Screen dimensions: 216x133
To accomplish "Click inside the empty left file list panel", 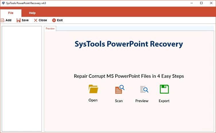I will (x=22, y=79).
